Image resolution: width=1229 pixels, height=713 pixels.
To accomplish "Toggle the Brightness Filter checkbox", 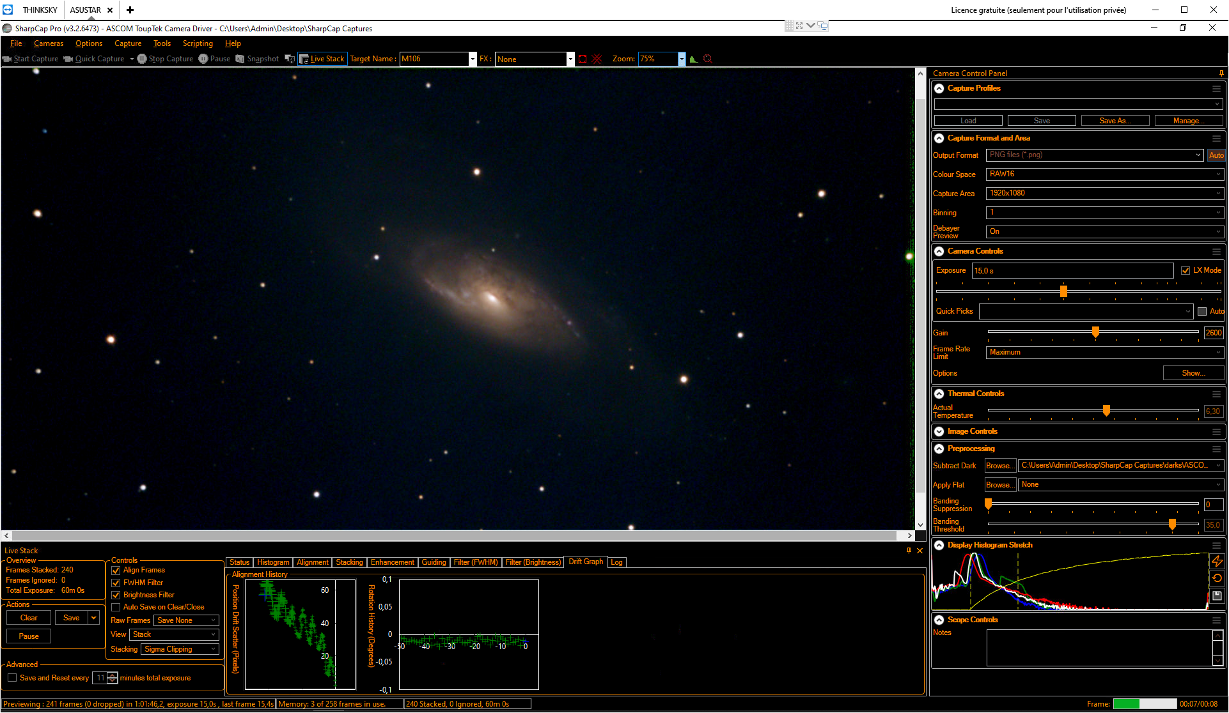I will click(116, 595).
